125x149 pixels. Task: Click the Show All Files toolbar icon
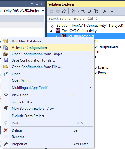(x=96, y=11)
